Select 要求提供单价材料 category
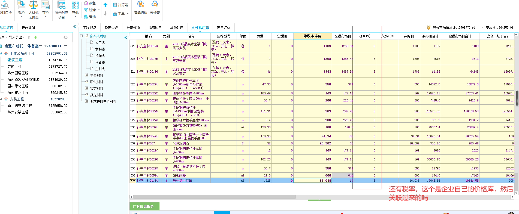 [103, 101]
